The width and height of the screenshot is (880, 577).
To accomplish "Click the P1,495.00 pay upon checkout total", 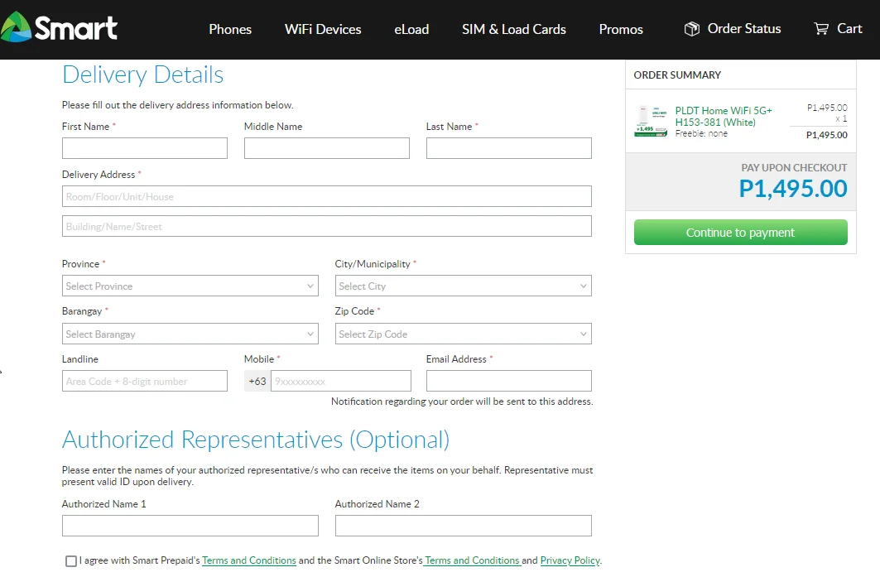I will point(792,189).
